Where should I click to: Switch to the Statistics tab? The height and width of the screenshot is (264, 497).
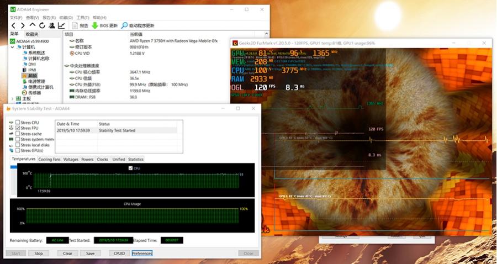click(x=136, y=160)
